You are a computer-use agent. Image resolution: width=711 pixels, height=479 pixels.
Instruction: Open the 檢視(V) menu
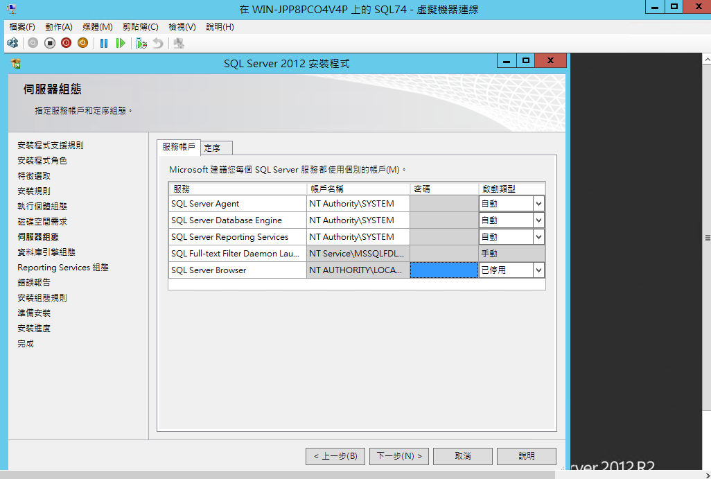tap(182, 27)
